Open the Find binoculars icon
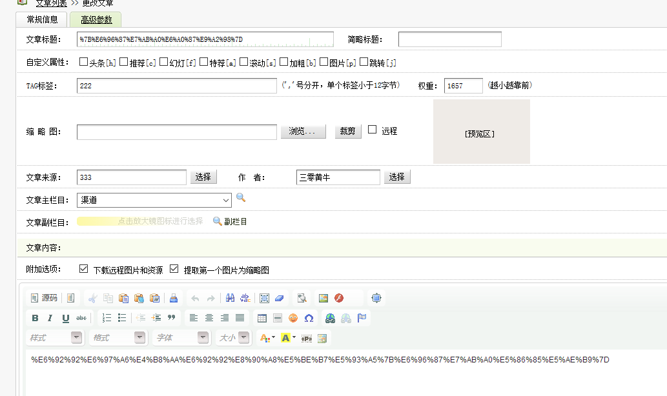Image resolution: width=667 pixels, height=396 pixels. tap(231, 297)
